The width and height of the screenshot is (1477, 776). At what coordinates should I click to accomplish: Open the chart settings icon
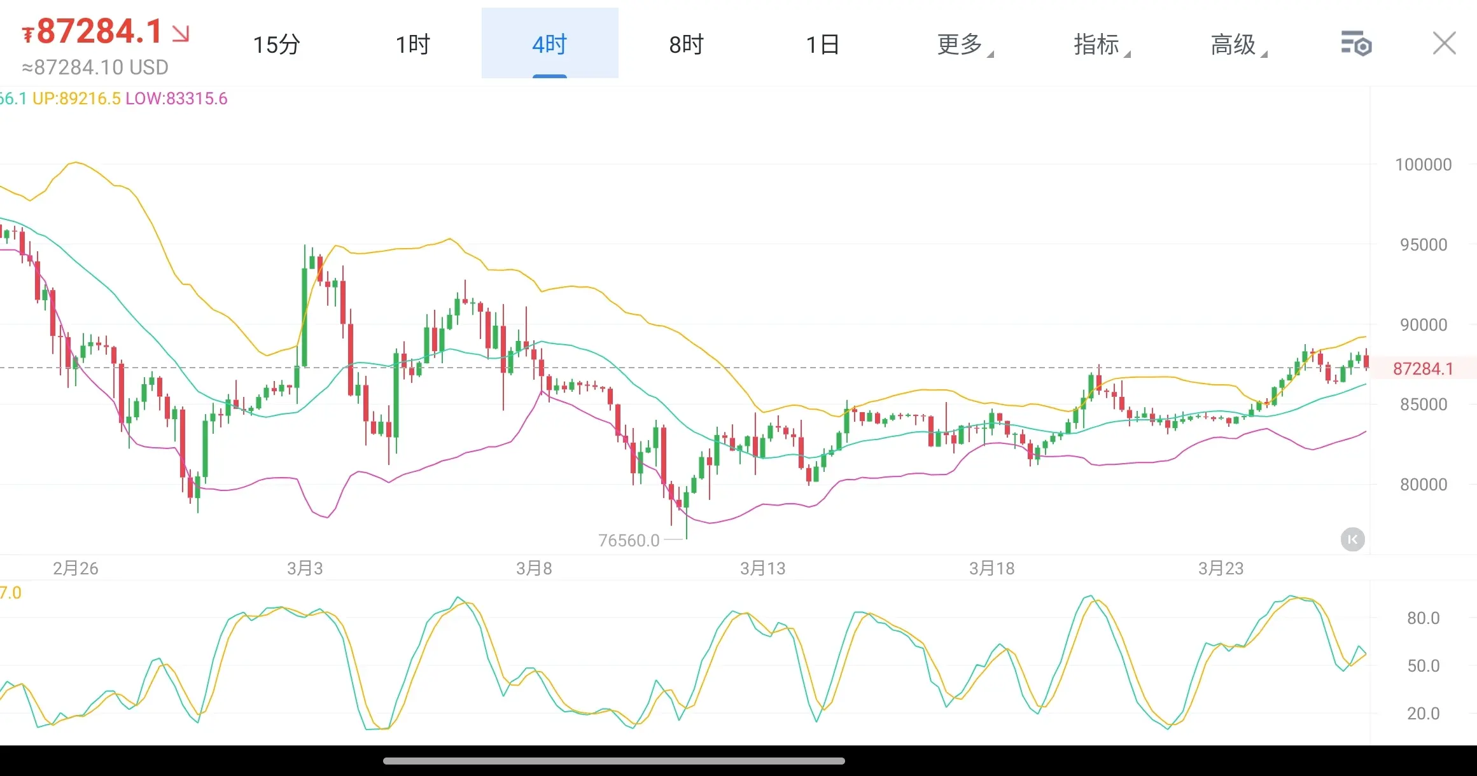[x=1356, y=44]
